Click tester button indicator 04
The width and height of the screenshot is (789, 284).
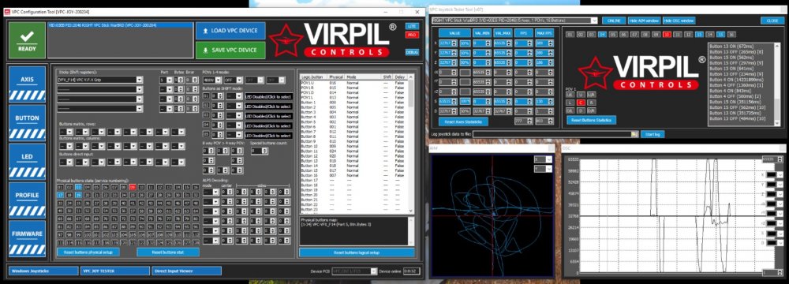(x=602, y=34)
